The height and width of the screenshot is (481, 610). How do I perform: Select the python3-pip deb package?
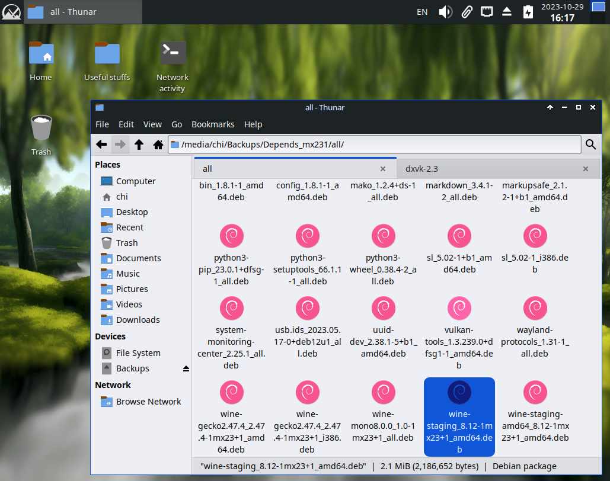point(231,236)
